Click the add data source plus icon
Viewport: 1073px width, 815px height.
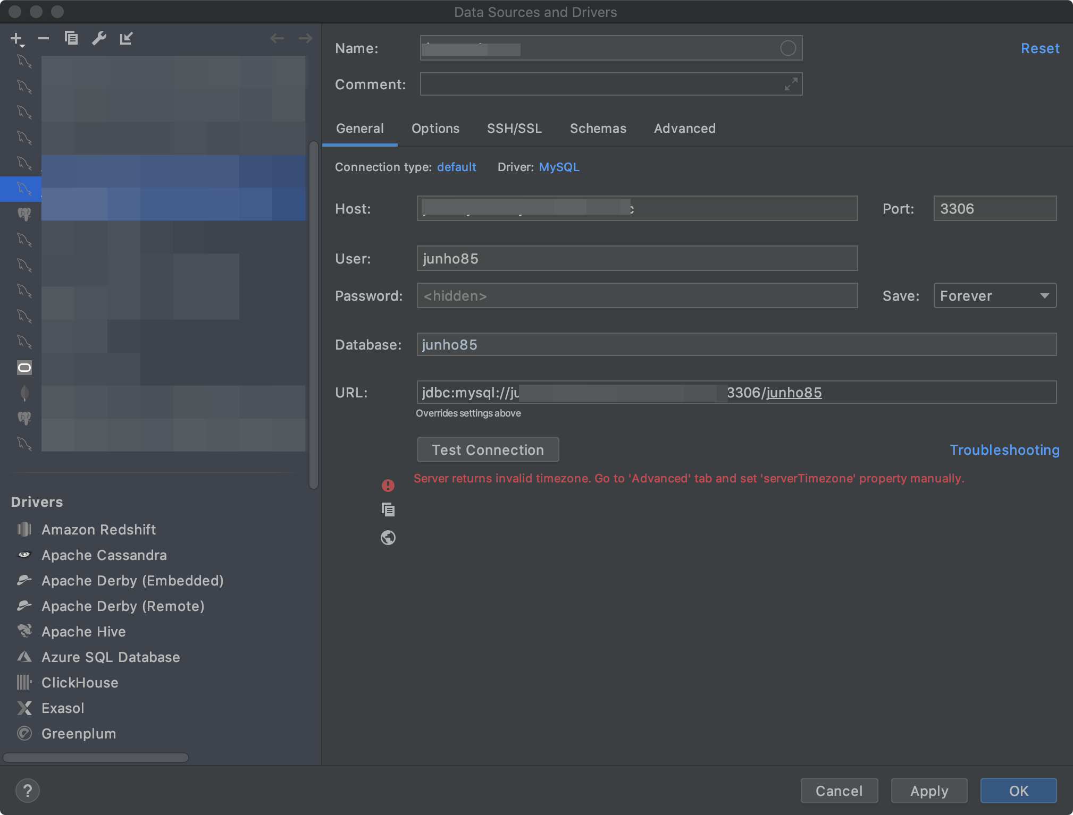coord(16,38)
